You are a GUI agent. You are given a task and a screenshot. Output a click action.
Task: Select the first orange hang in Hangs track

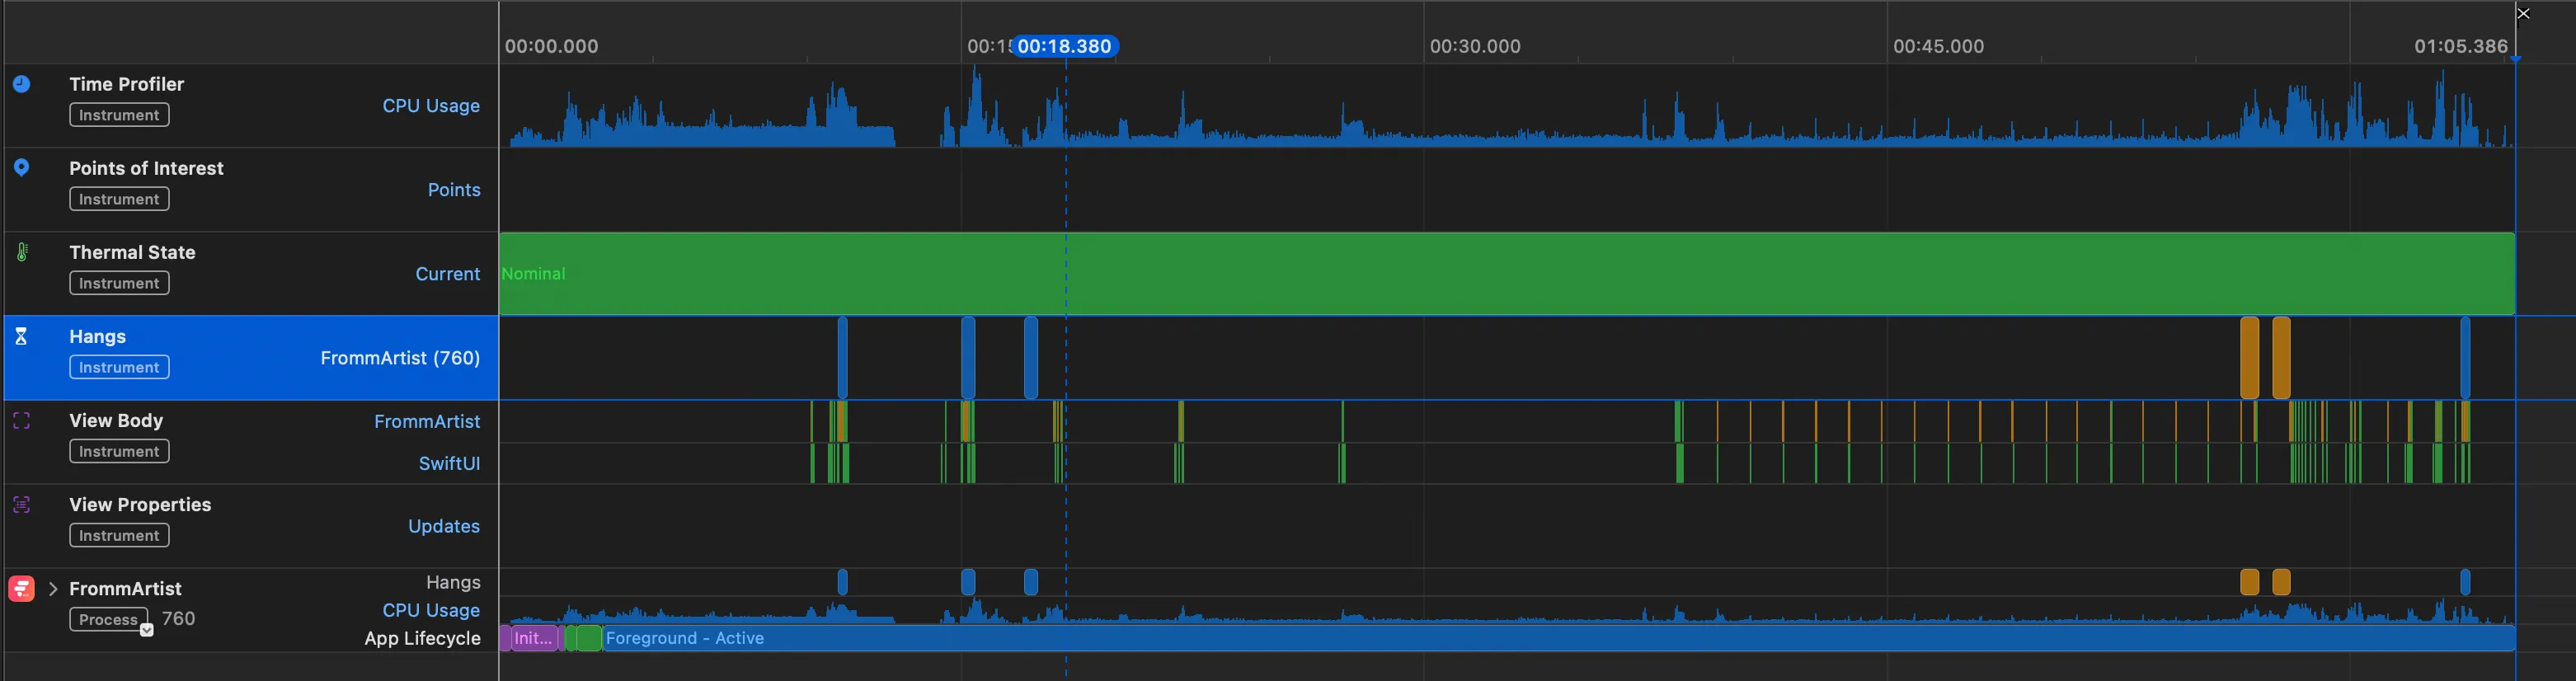pos(2249,358)
